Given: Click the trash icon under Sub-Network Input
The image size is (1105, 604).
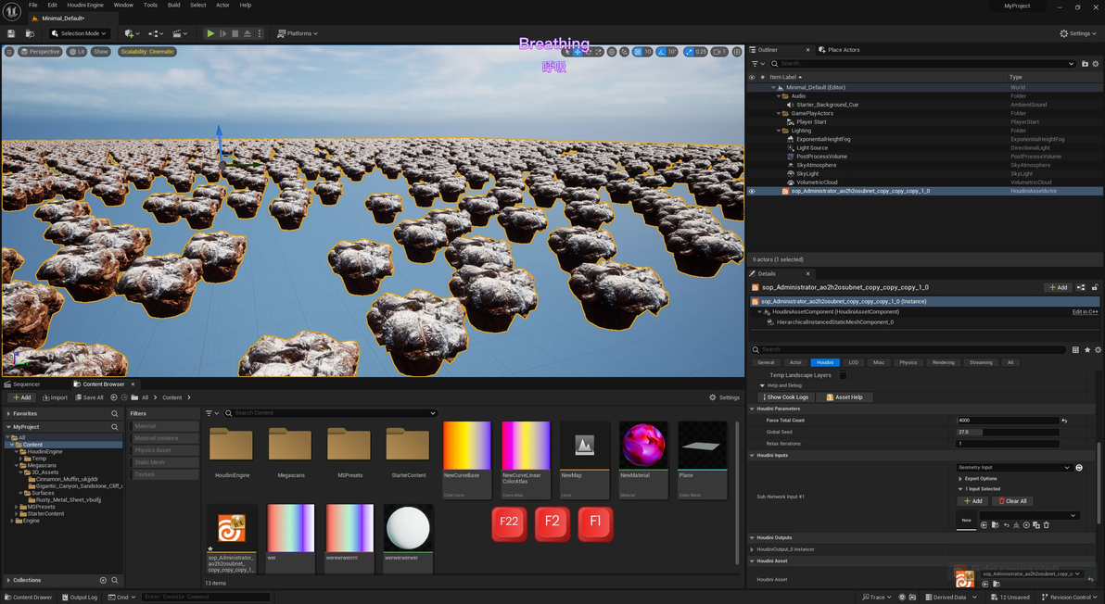Looking at the screenshot, I should coord(1047,525).
